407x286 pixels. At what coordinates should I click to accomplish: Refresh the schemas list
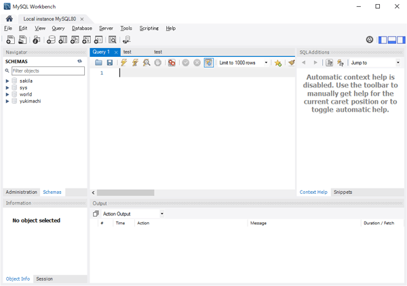[x=80, y=61]
